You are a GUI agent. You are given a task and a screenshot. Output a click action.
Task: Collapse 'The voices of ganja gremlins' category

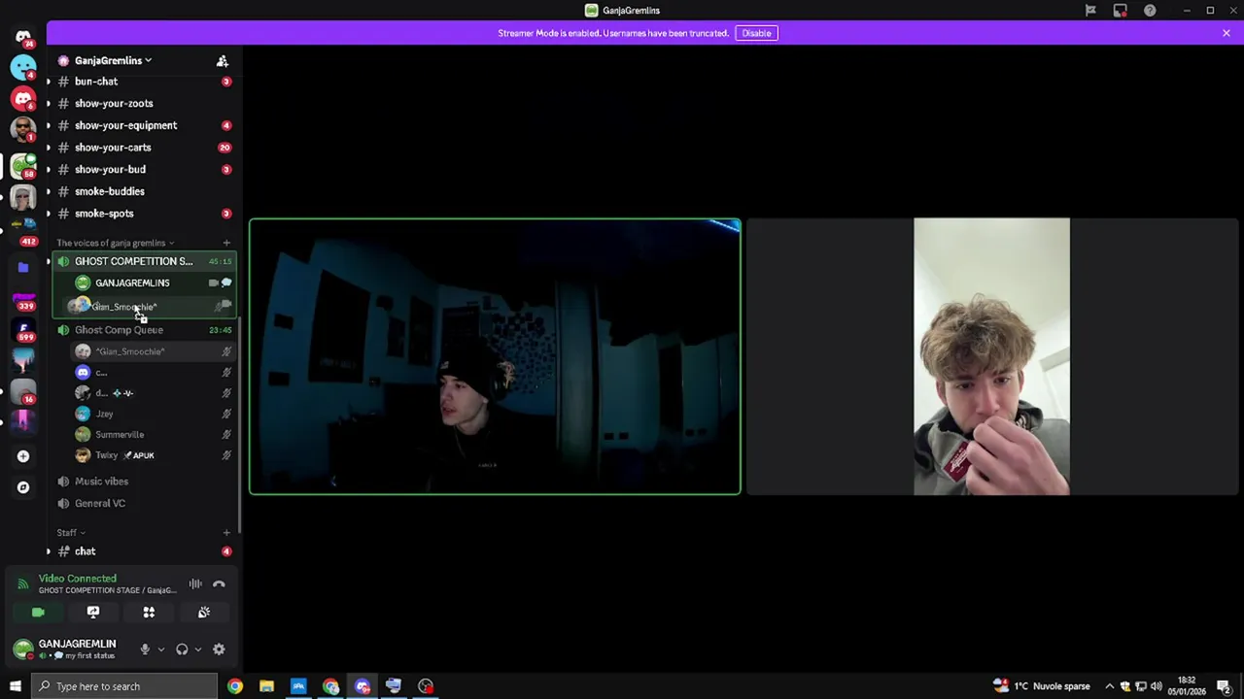click(115, 243)
